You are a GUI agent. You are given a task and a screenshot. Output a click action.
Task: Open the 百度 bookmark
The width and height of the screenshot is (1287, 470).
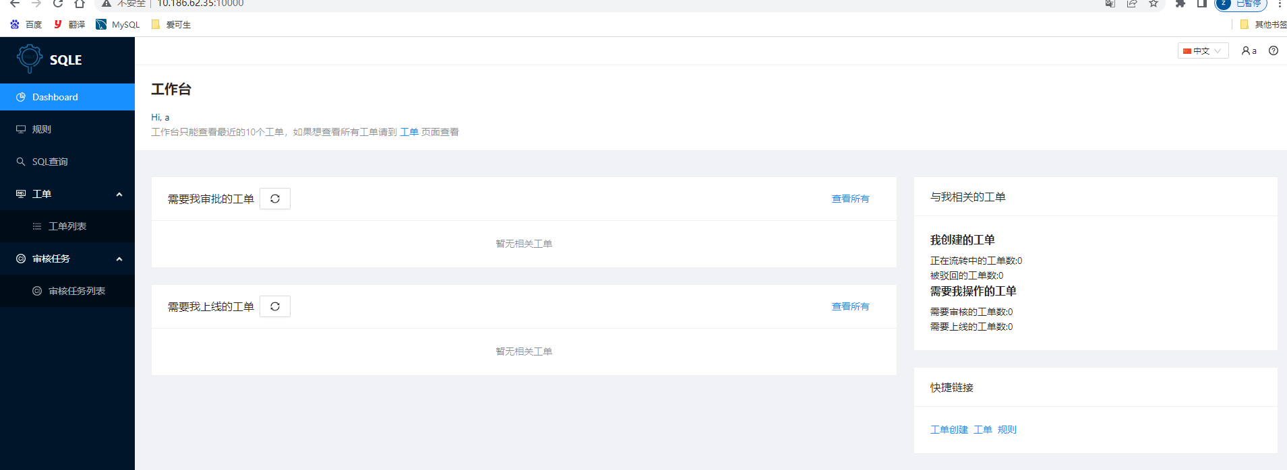[x=26, y=24]
